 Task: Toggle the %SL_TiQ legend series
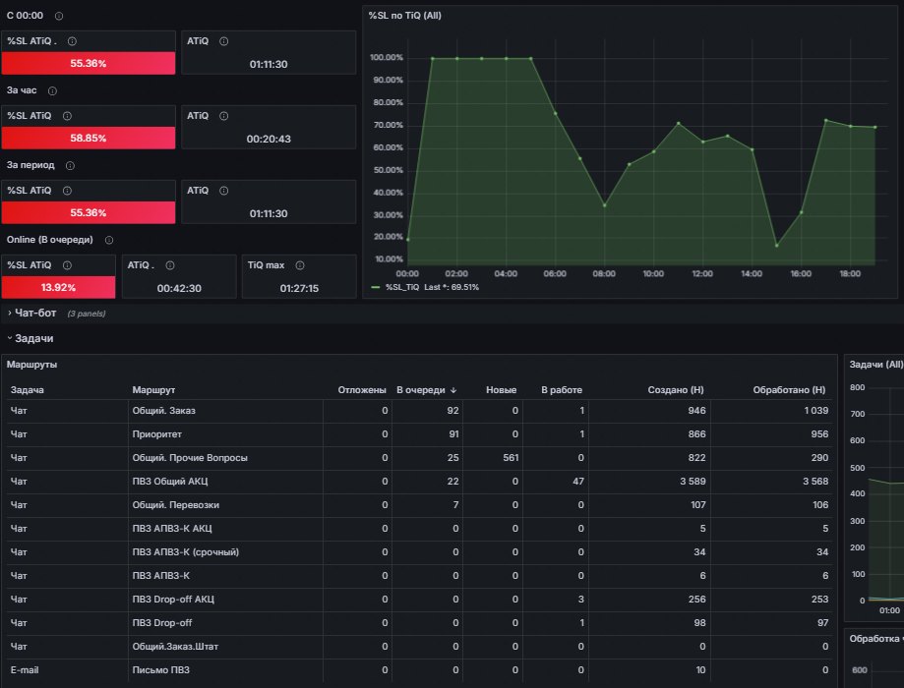402,288
